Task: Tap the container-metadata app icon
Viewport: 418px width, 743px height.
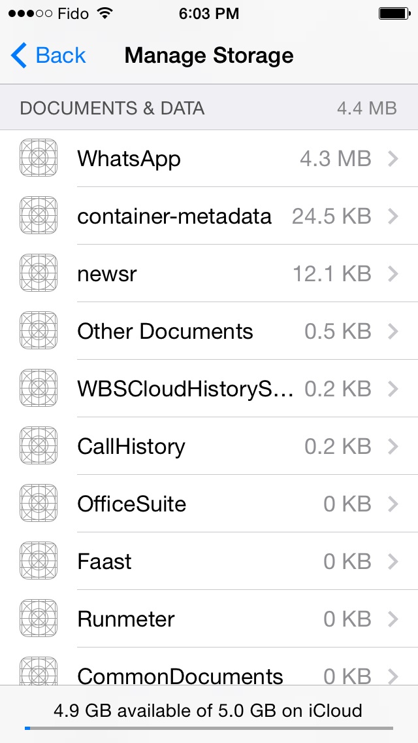Action: point(39,216)
